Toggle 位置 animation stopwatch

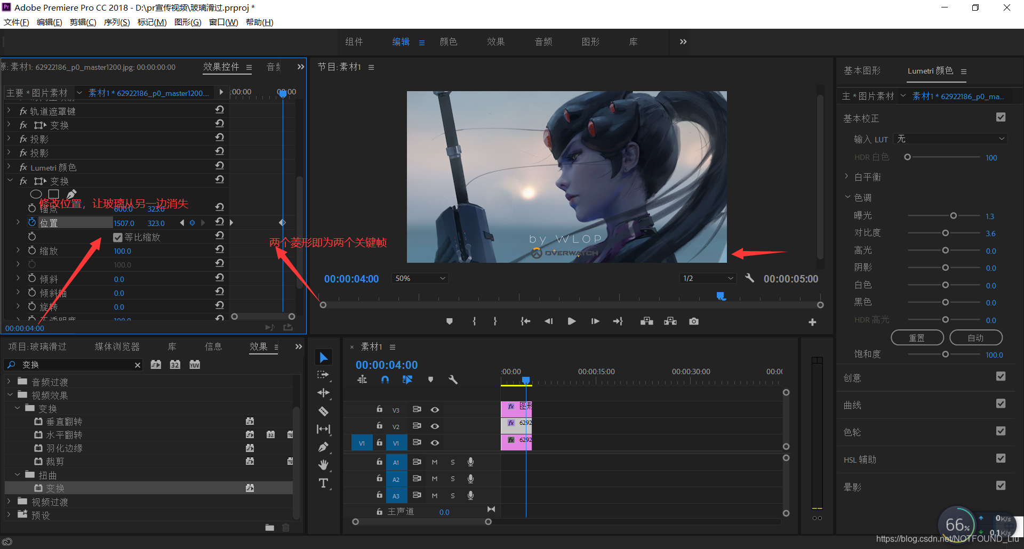32,222
